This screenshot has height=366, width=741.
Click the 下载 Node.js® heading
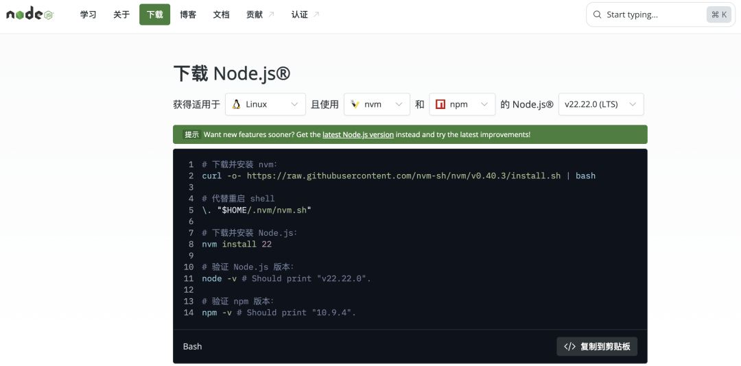click(x=232, y=73)
